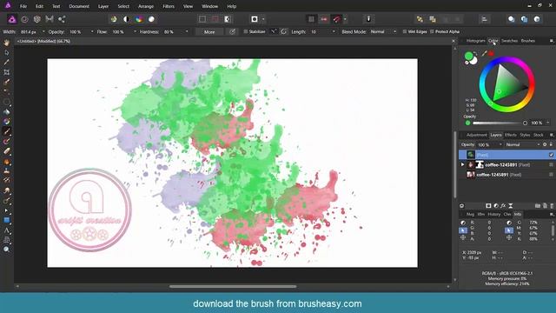Select window mode stabiliser toggle
This screenshot has width=556, height=313.
coord(283,31)
